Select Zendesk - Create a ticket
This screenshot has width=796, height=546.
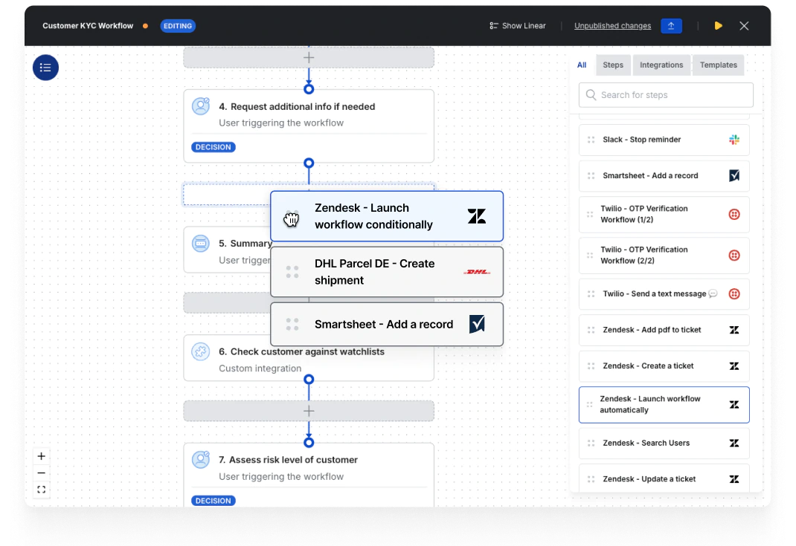tap(664, 366)
